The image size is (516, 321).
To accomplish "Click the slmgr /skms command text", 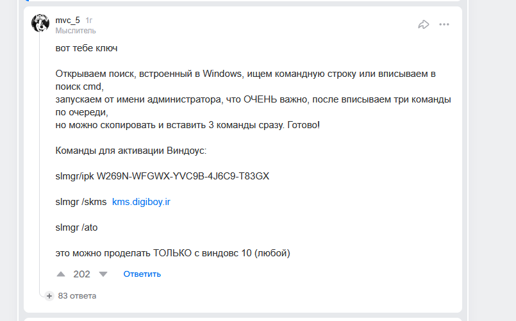I will pyautogui.click(x=81, y=202).
